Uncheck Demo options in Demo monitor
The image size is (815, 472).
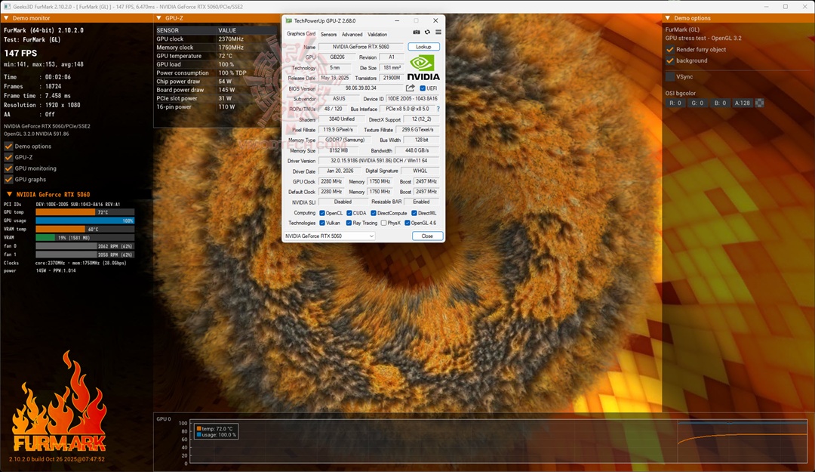click(x=8, y=147)
